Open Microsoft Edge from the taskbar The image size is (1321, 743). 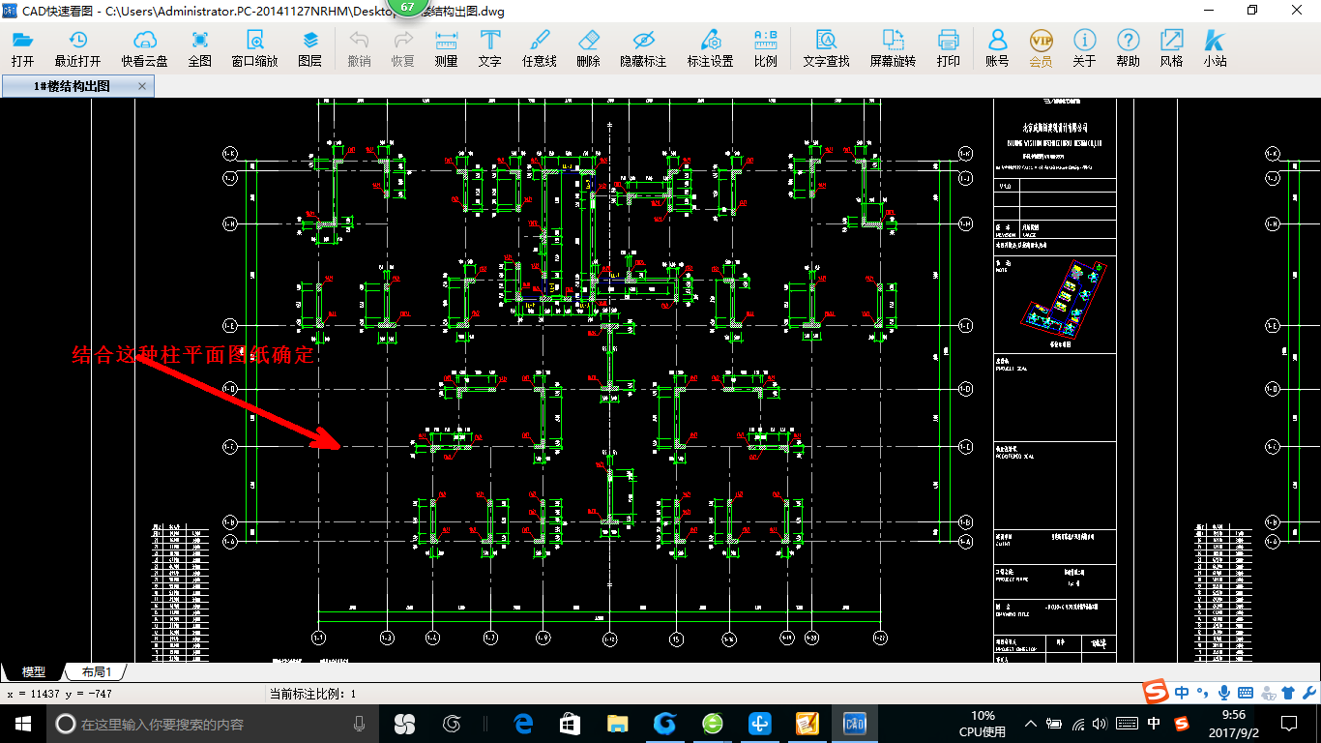[x=524, y=723]
